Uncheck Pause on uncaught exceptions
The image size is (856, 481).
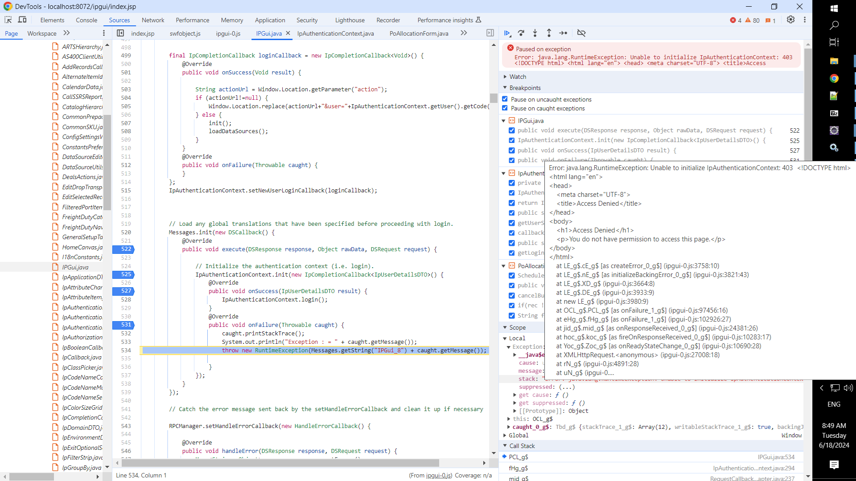click(x=505, y=99)
